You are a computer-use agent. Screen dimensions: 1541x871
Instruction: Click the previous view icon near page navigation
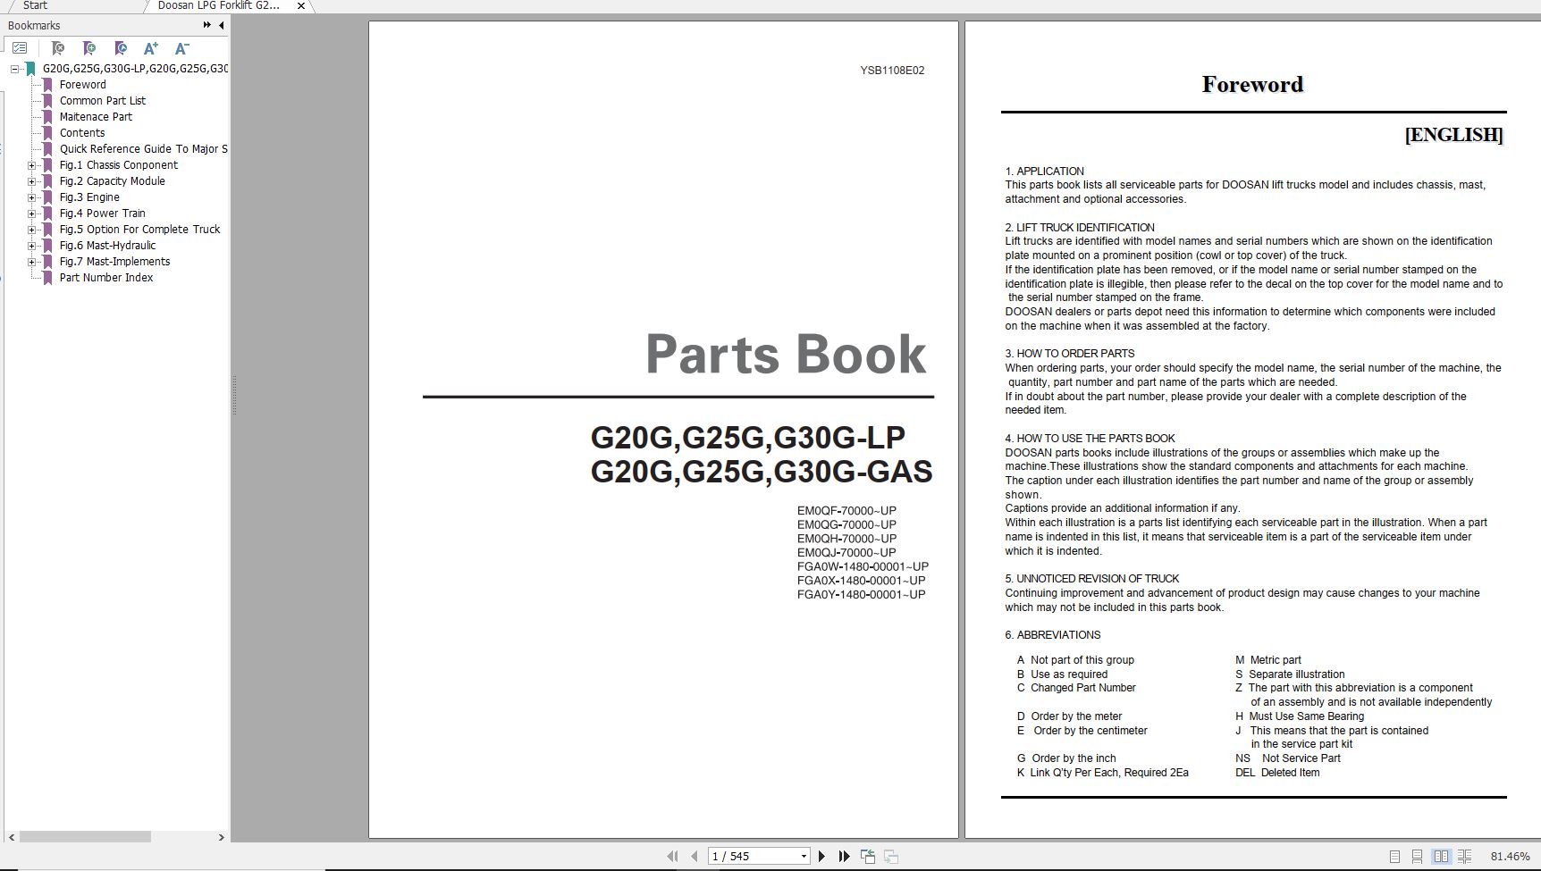866,856
